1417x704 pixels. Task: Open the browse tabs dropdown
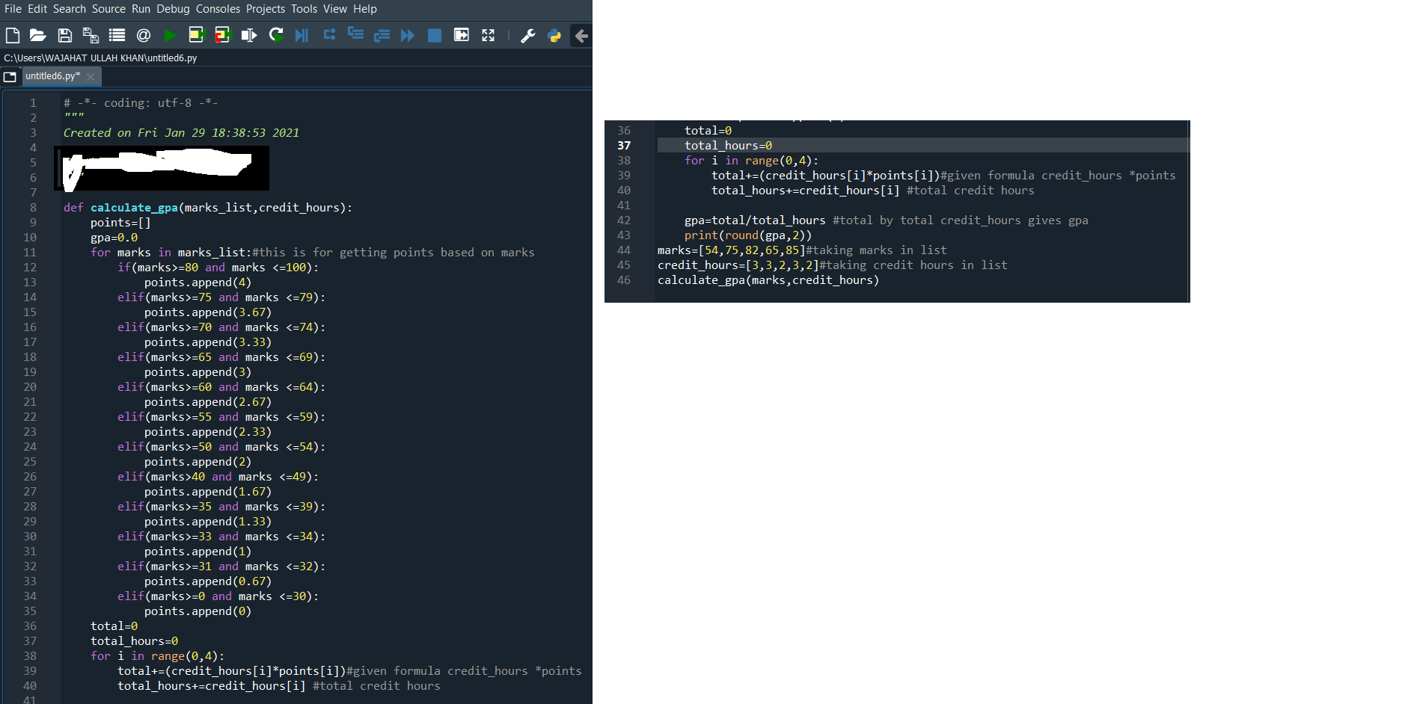pyautogui.click(x=10, y=75)
